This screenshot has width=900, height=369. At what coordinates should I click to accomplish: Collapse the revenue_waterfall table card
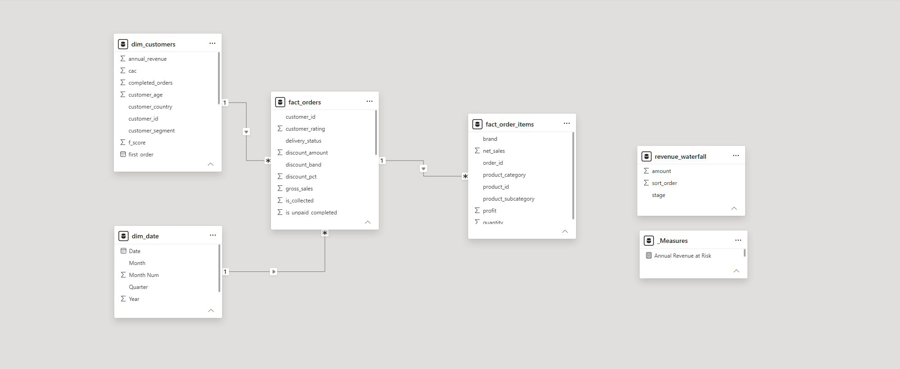point(734,208)
